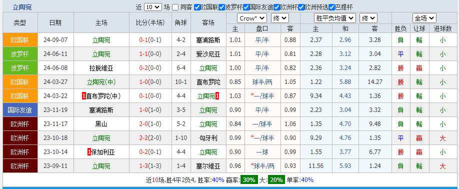The image size is (459, 189).
Task: Open the 1-3(1-3) score versus 塞尔维亚
Action: 150,166
